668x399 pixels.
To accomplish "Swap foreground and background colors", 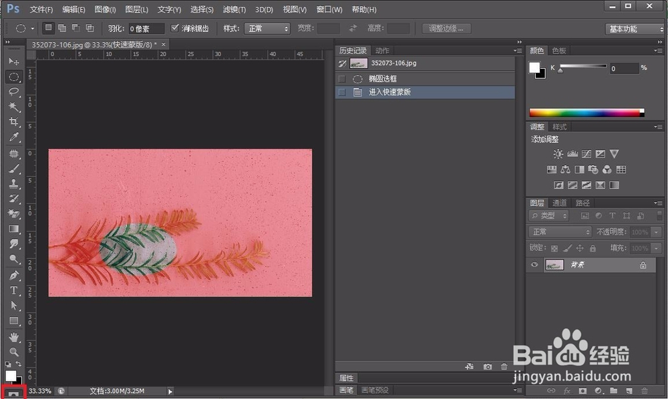I will [19, 364].
